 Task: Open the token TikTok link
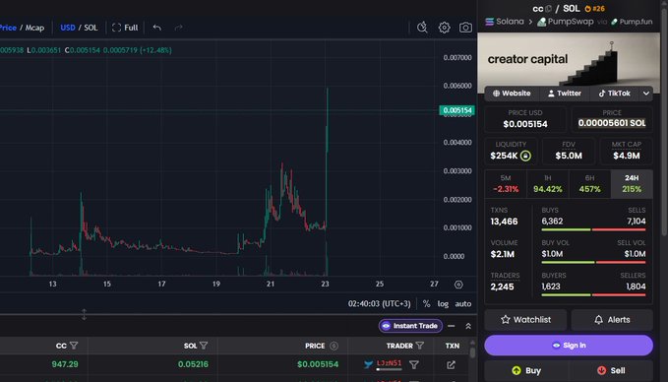coord(614,93)
